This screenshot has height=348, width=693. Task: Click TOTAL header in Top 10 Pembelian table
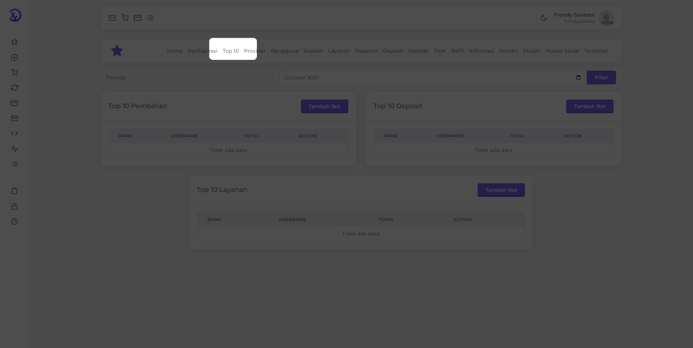(251, 136)
